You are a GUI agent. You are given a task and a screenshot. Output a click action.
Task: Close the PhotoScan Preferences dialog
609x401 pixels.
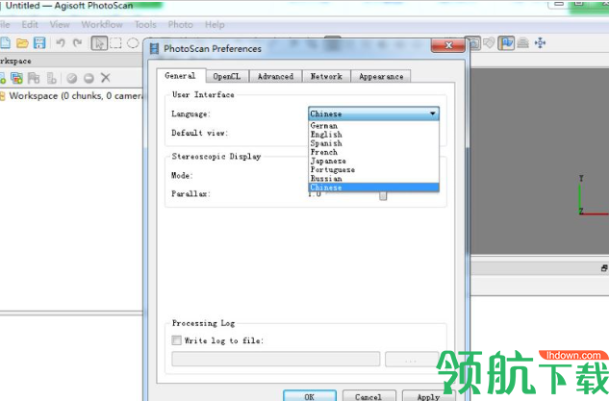(x=448, y=45)
